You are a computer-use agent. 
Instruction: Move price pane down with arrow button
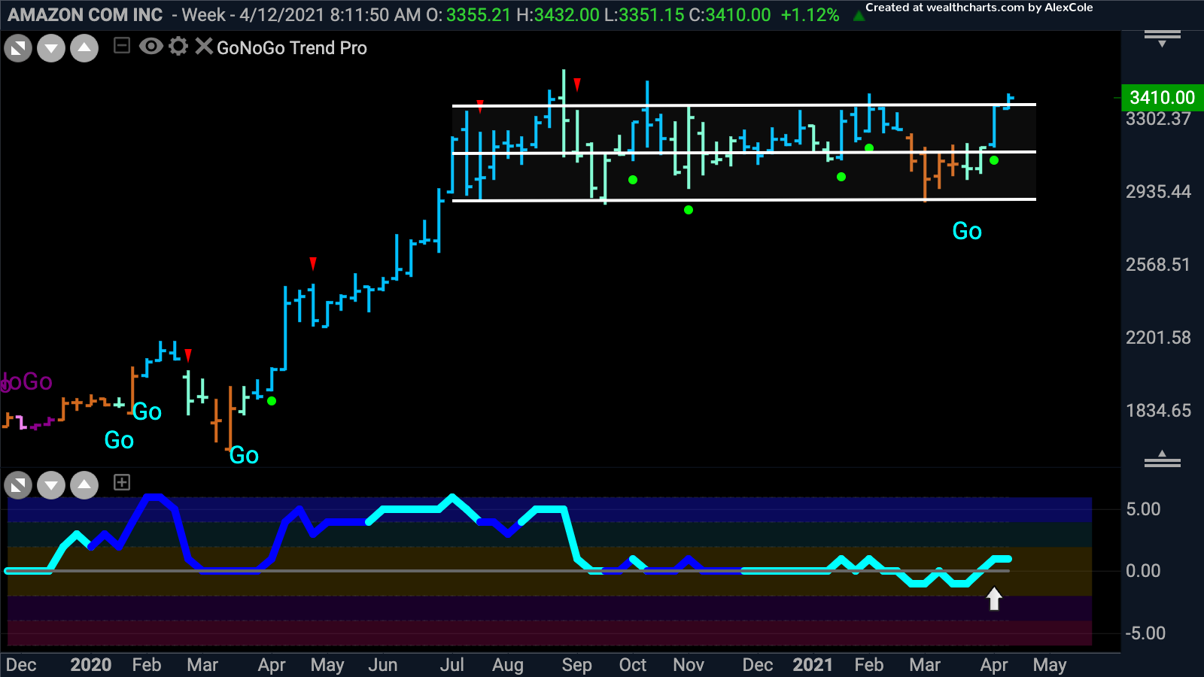click(51, 49)
